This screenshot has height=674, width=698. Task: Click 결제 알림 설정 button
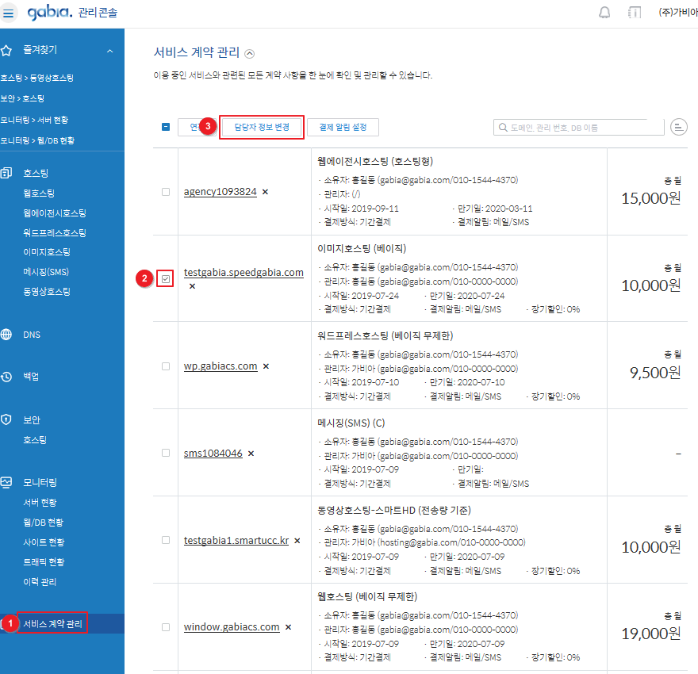tap(343, 127)
